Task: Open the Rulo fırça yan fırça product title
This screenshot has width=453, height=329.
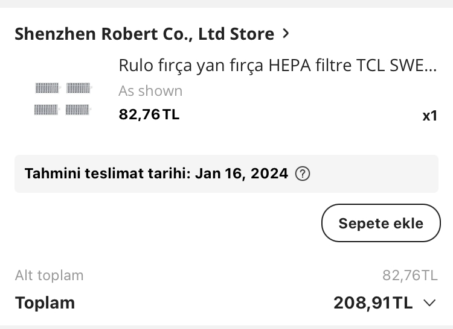Action: coord(278,66)
